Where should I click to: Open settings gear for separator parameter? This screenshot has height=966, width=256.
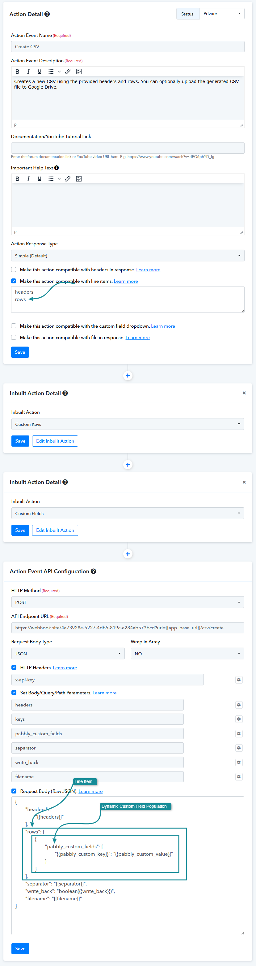point(239,748)
